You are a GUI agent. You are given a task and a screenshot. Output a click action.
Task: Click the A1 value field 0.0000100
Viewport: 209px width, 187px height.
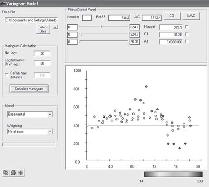point(171,42)
